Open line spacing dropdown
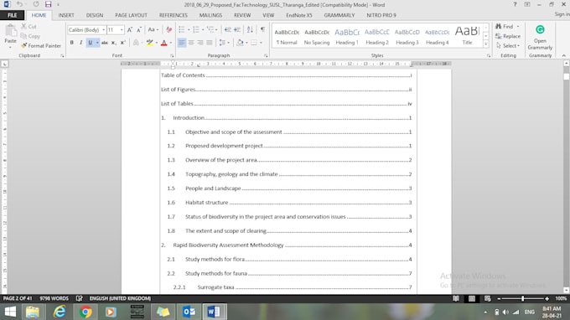 (x=225, y=43)
